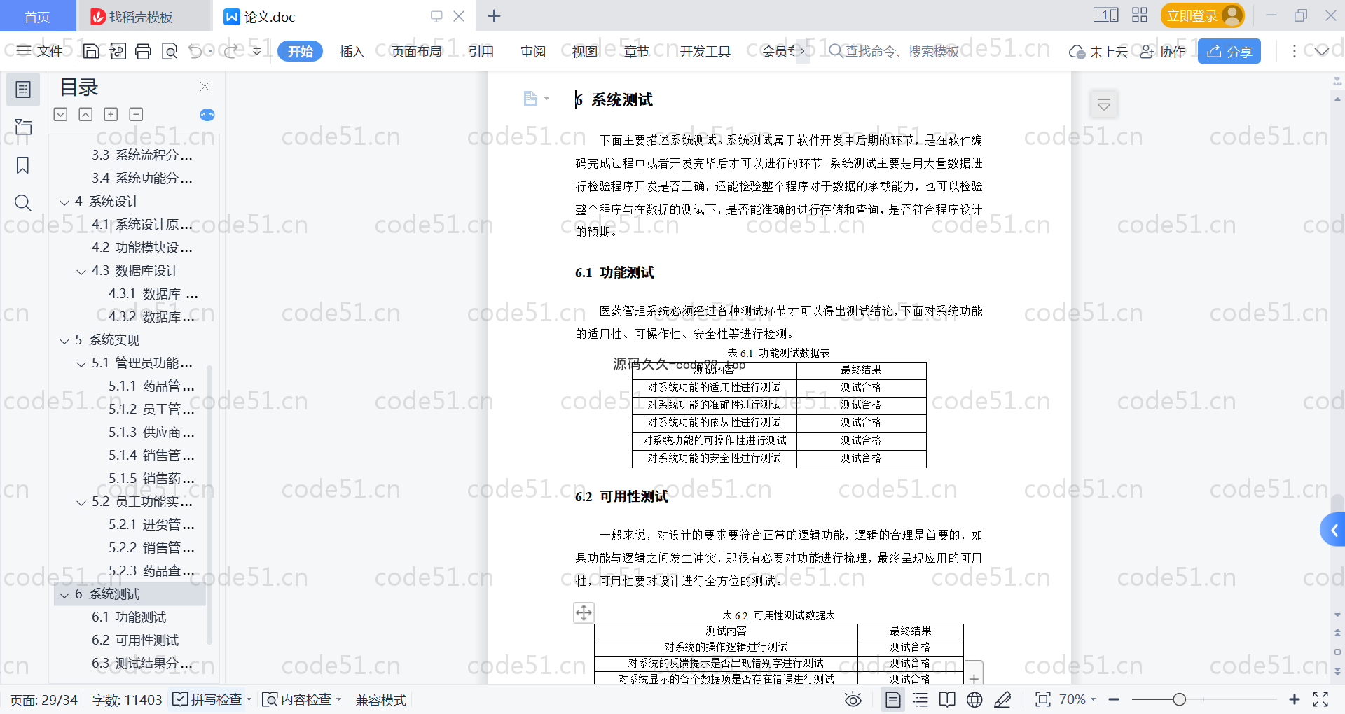This screenshot has height=714, width=1345.
Task: Collapse the 5.1 管理员功能 outline section
Action: pyautogui.click(x=81, y=364)
